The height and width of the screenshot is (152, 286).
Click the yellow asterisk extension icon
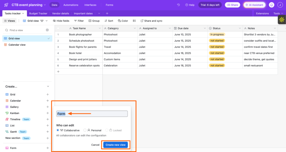tap(282, 20)
